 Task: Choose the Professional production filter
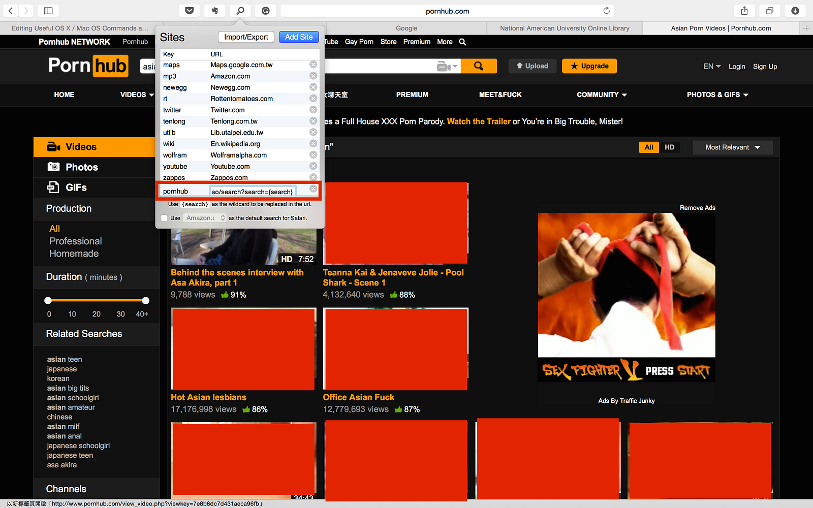point(76,241)
